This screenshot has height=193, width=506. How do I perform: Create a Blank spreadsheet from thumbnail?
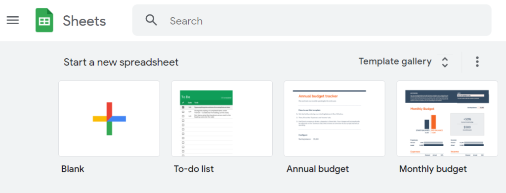pos(109,119)
